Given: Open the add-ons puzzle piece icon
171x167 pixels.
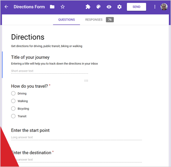Looking at the screenshot, I should [88, 7].
